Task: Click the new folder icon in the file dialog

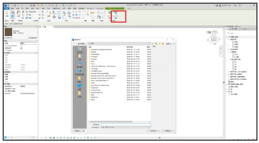Action: (x=163, y=44)
